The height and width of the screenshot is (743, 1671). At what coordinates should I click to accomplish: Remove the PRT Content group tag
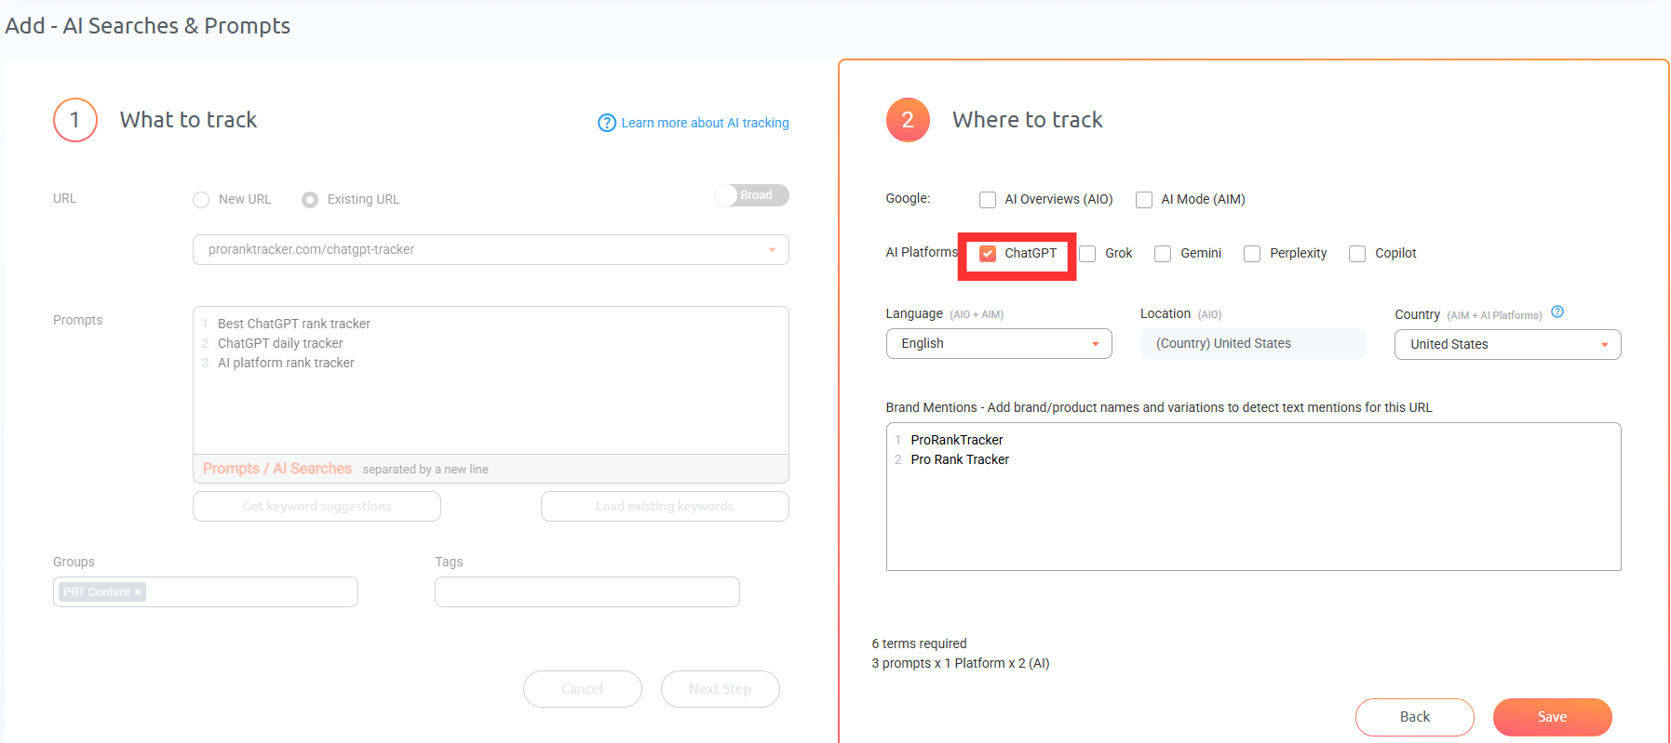point(138,592)
